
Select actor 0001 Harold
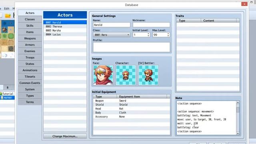65,22
